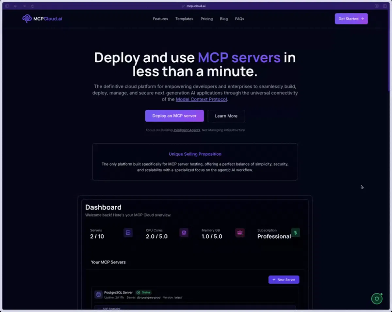Viewport: 392px width, 312px height.
Task: Click the "Professional" subscription value
Action: coord(274,236)
